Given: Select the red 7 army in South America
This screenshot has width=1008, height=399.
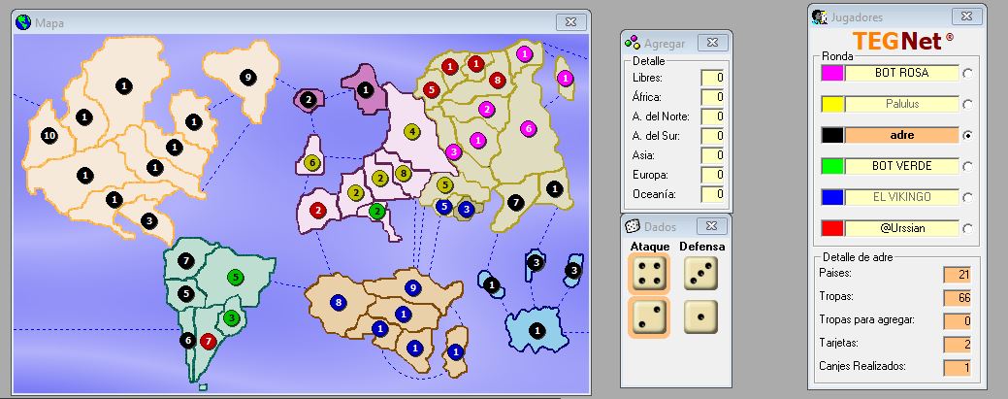Looking at the screenshot, I should click(x=208, y=341).
